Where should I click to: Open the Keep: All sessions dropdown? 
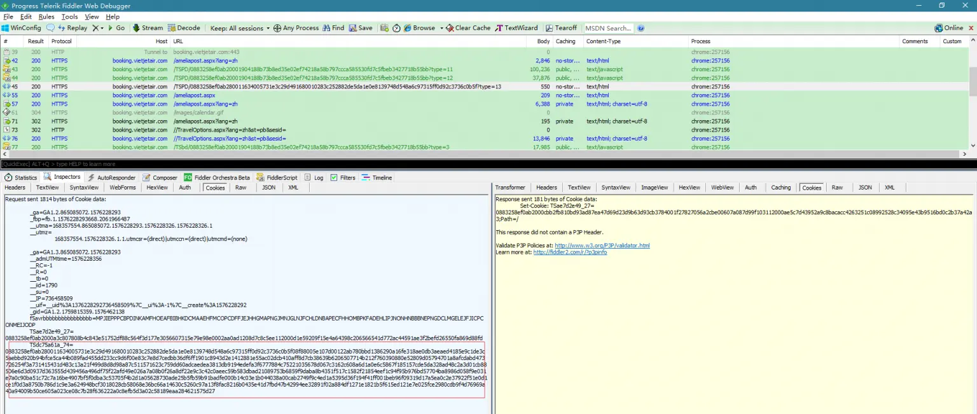[240, 28]
